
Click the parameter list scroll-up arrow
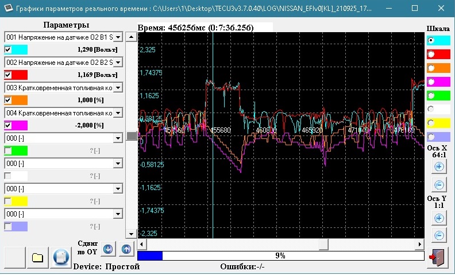pyautogui.click(x=132, y=37)
